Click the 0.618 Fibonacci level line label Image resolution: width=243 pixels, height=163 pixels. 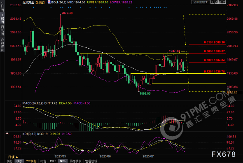tap(214, 42)
